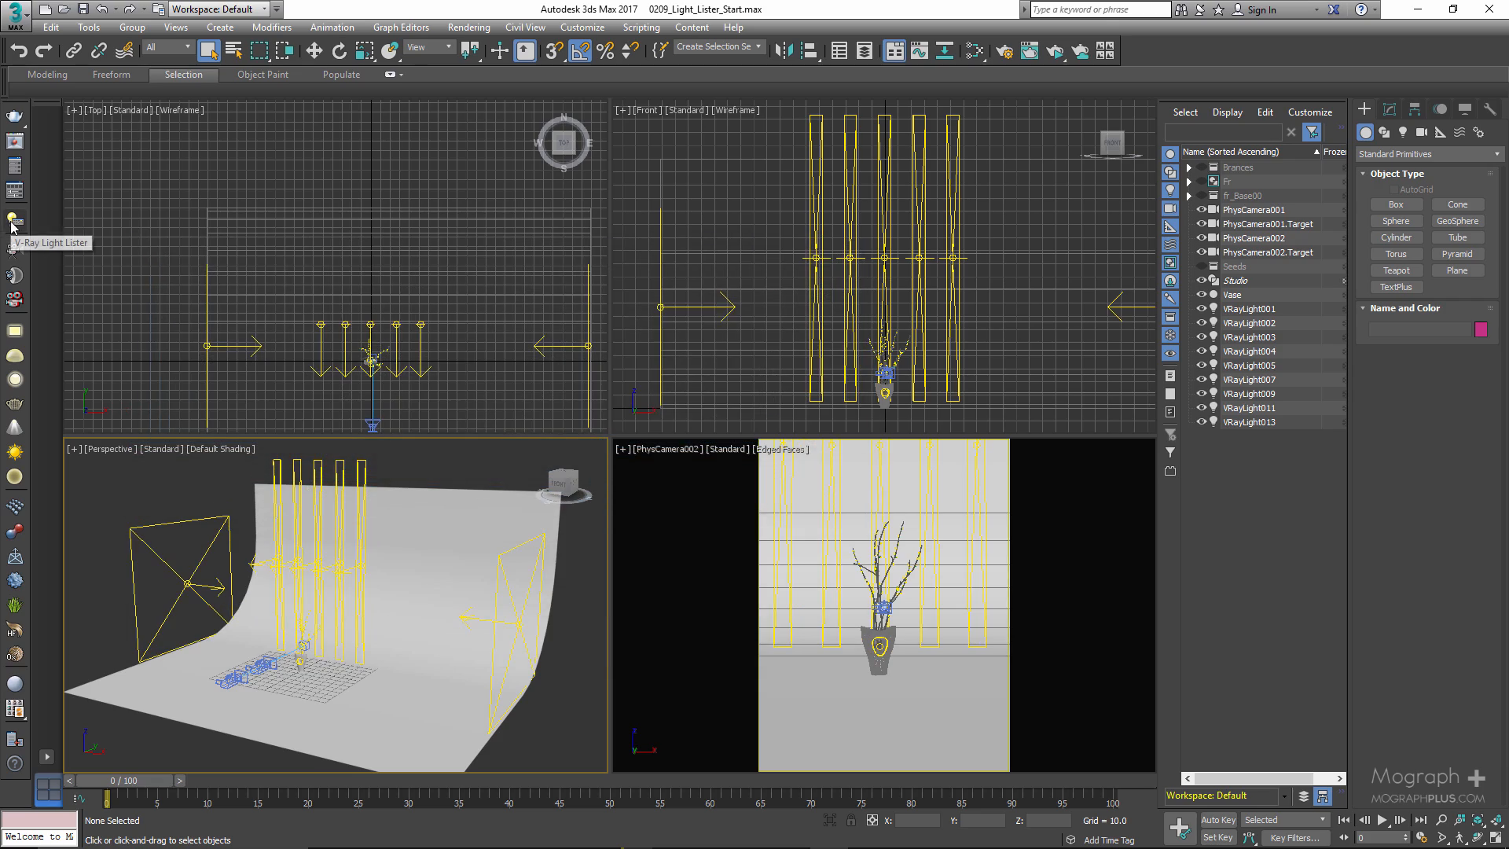Viewport: 1509px width, 849px height.
Task: Open the Curve Editor from the toolbar
Action: click(919, 51)
